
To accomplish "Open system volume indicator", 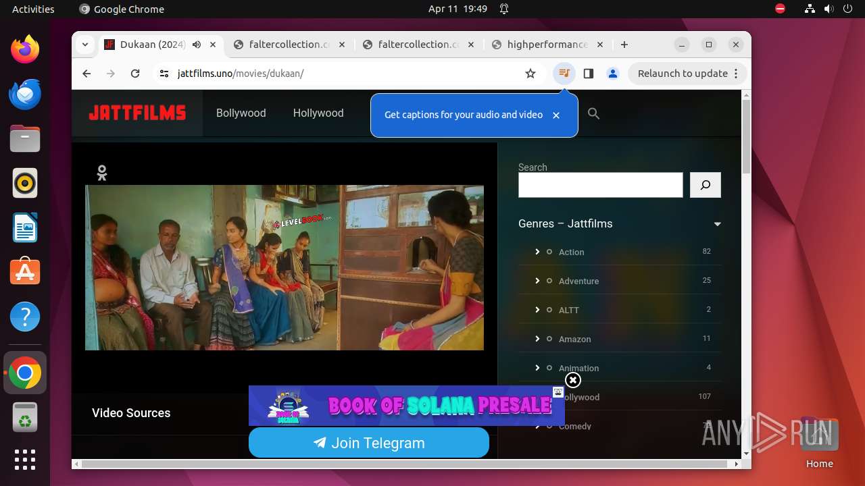I will tap(829, 9).
